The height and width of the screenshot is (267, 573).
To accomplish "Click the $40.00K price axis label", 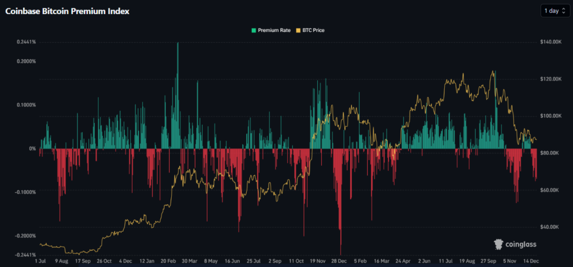I will 549,227.
